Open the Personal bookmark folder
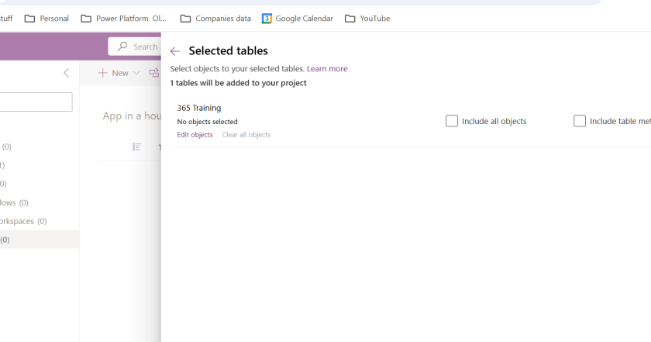 (x=46, y=19)
